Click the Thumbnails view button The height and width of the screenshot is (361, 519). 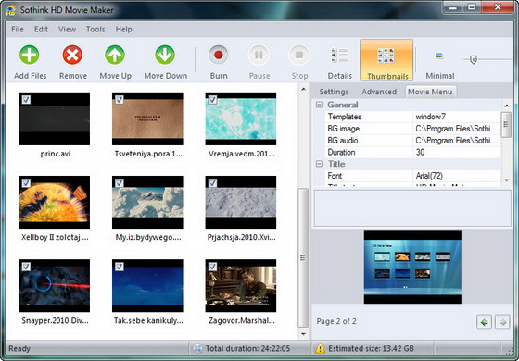coord(386,60)
